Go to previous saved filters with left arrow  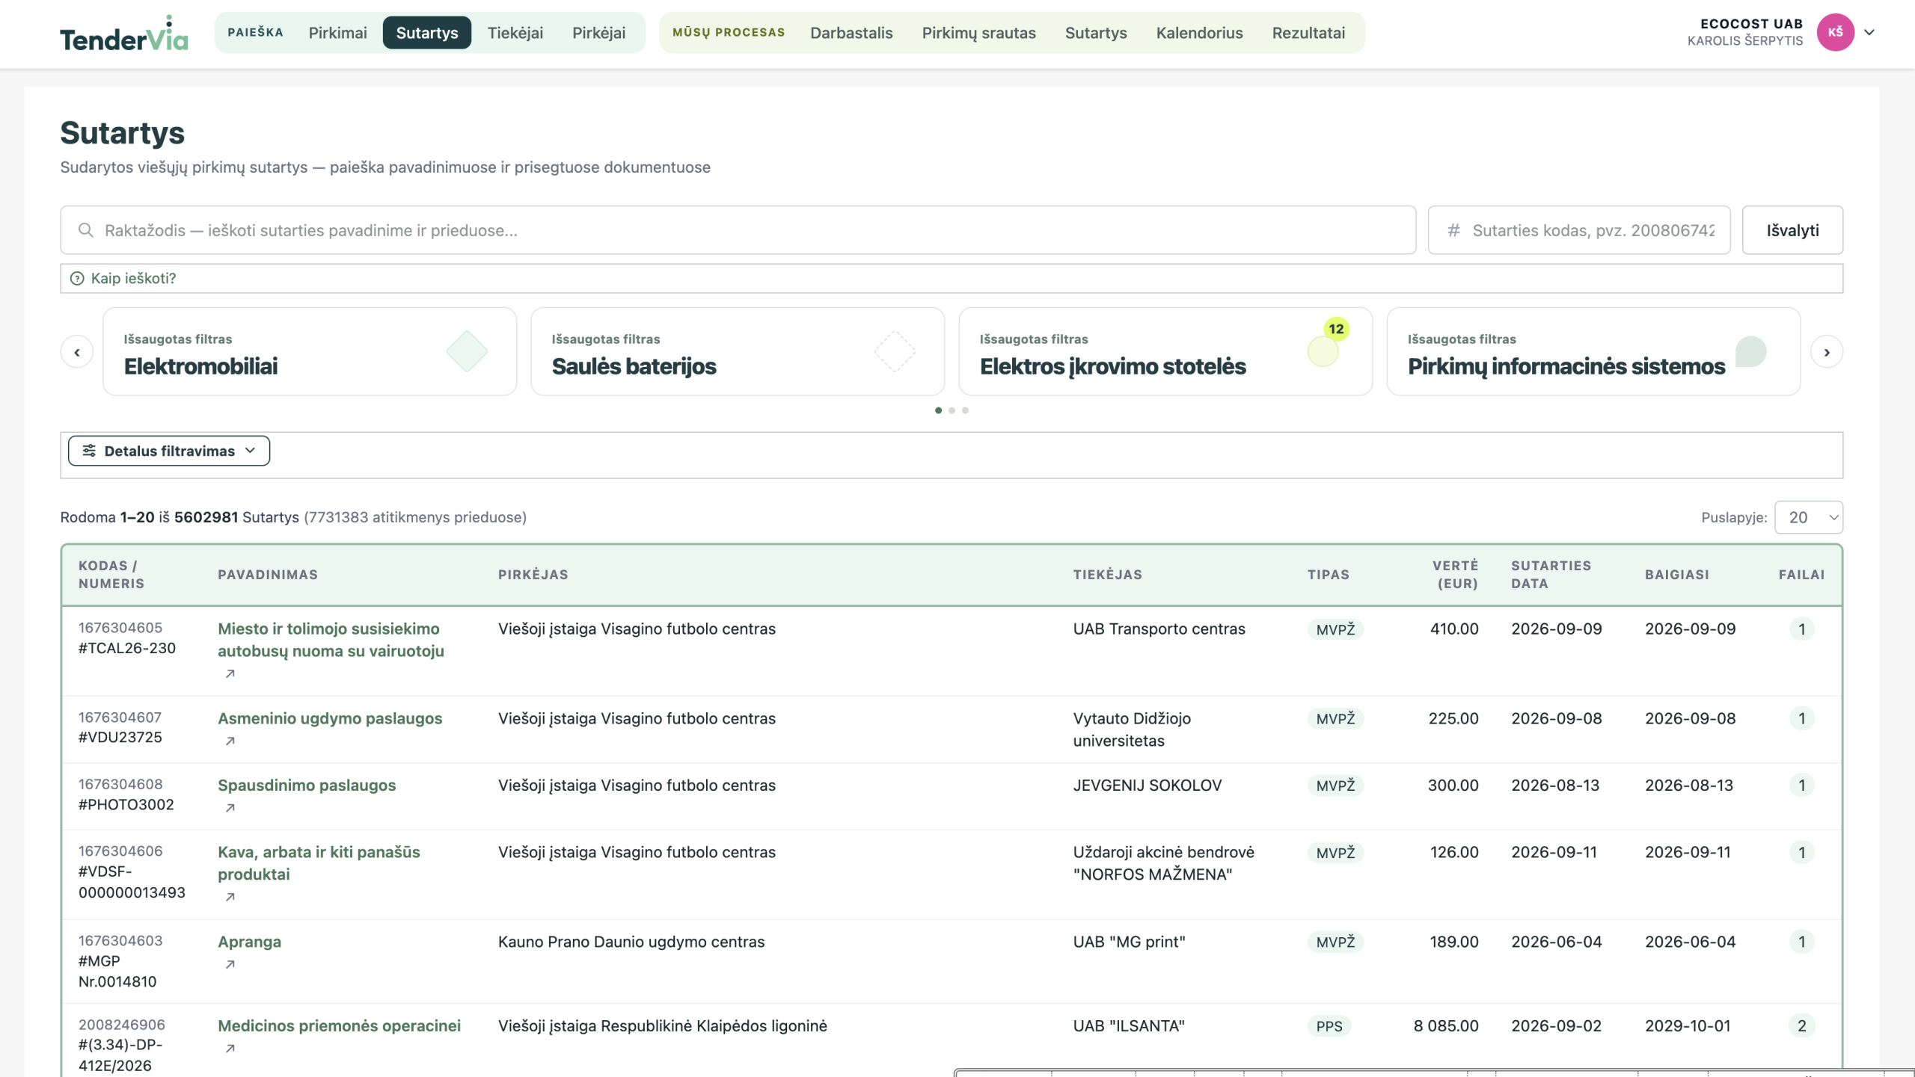pyautogui.click(x=77, y=352)
